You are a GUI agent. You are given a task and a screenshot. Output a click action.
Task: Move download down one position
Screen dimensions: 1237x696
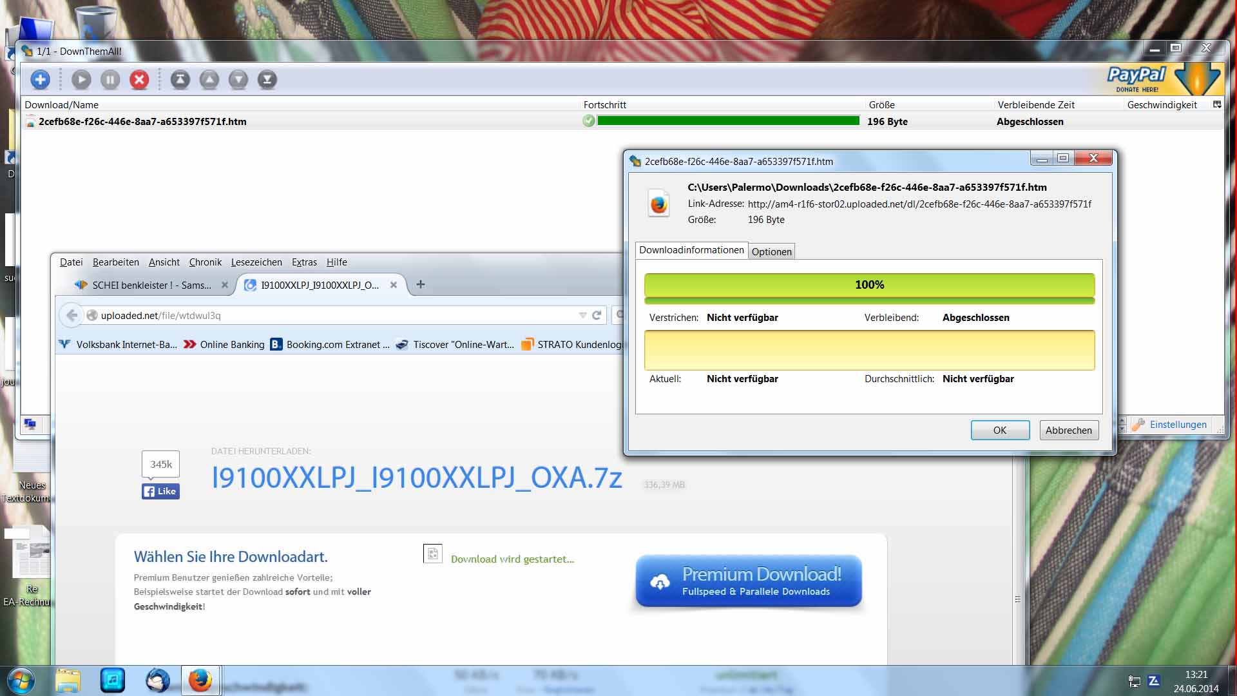click(x=238, y=79)
